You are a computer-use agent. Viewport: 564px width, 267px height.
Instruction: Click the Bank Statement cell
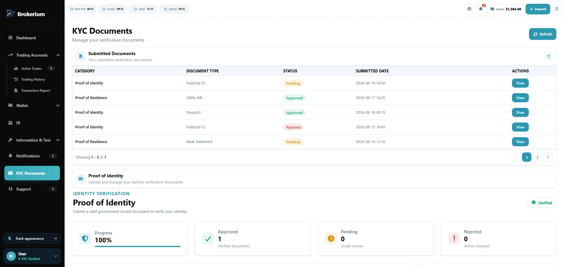pyautogui.click(x=199, y=142)
